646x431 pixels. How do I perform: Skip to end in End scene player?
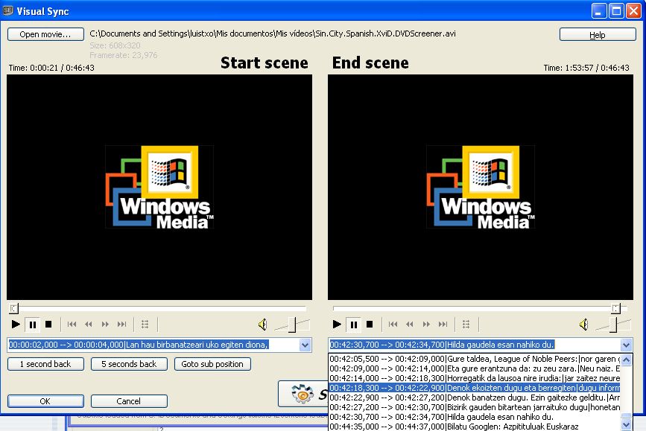pos(443,325)
